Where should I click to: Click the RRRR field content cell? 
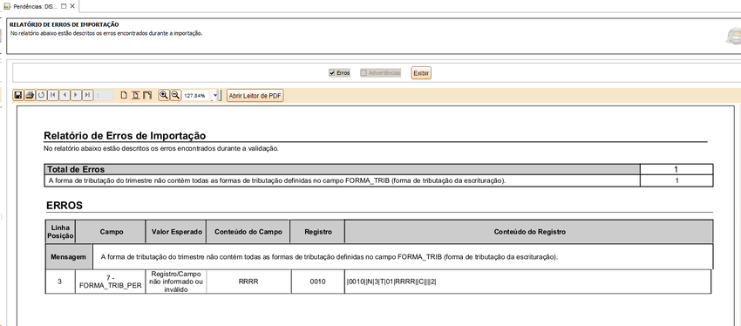(x=248, y=282)
